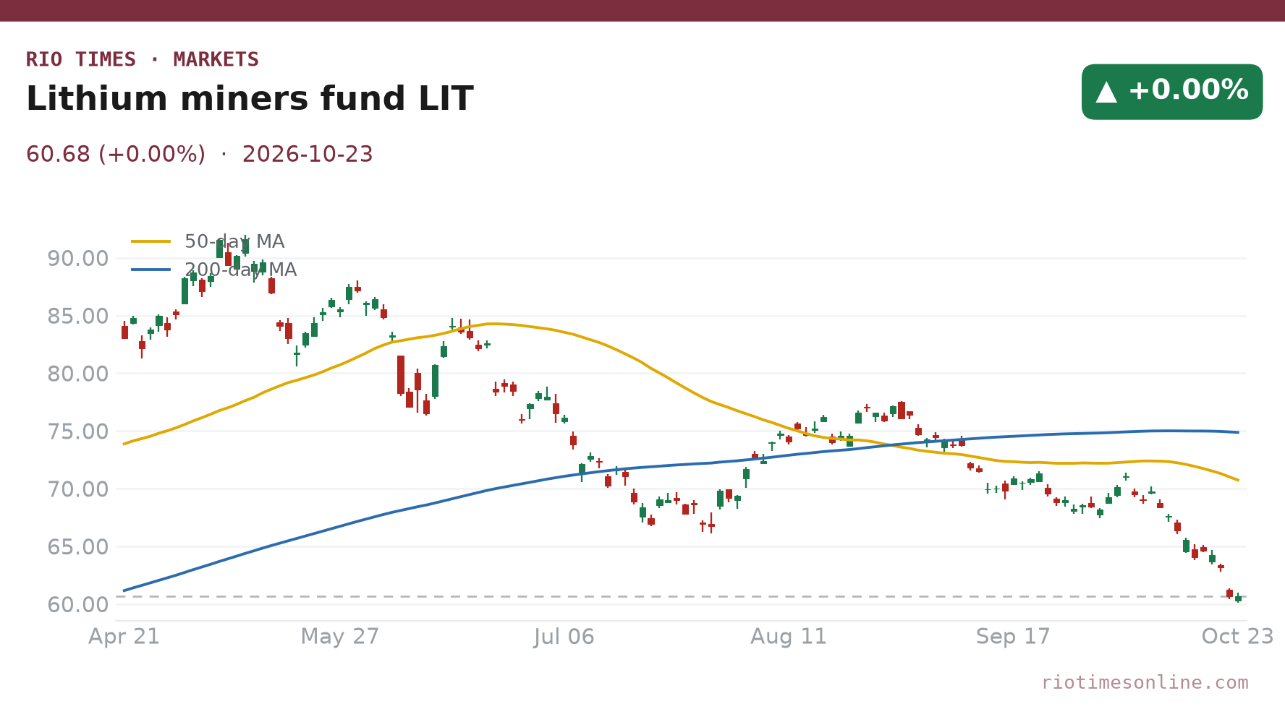Click the 60.00 y-axis label

point(77,605)
